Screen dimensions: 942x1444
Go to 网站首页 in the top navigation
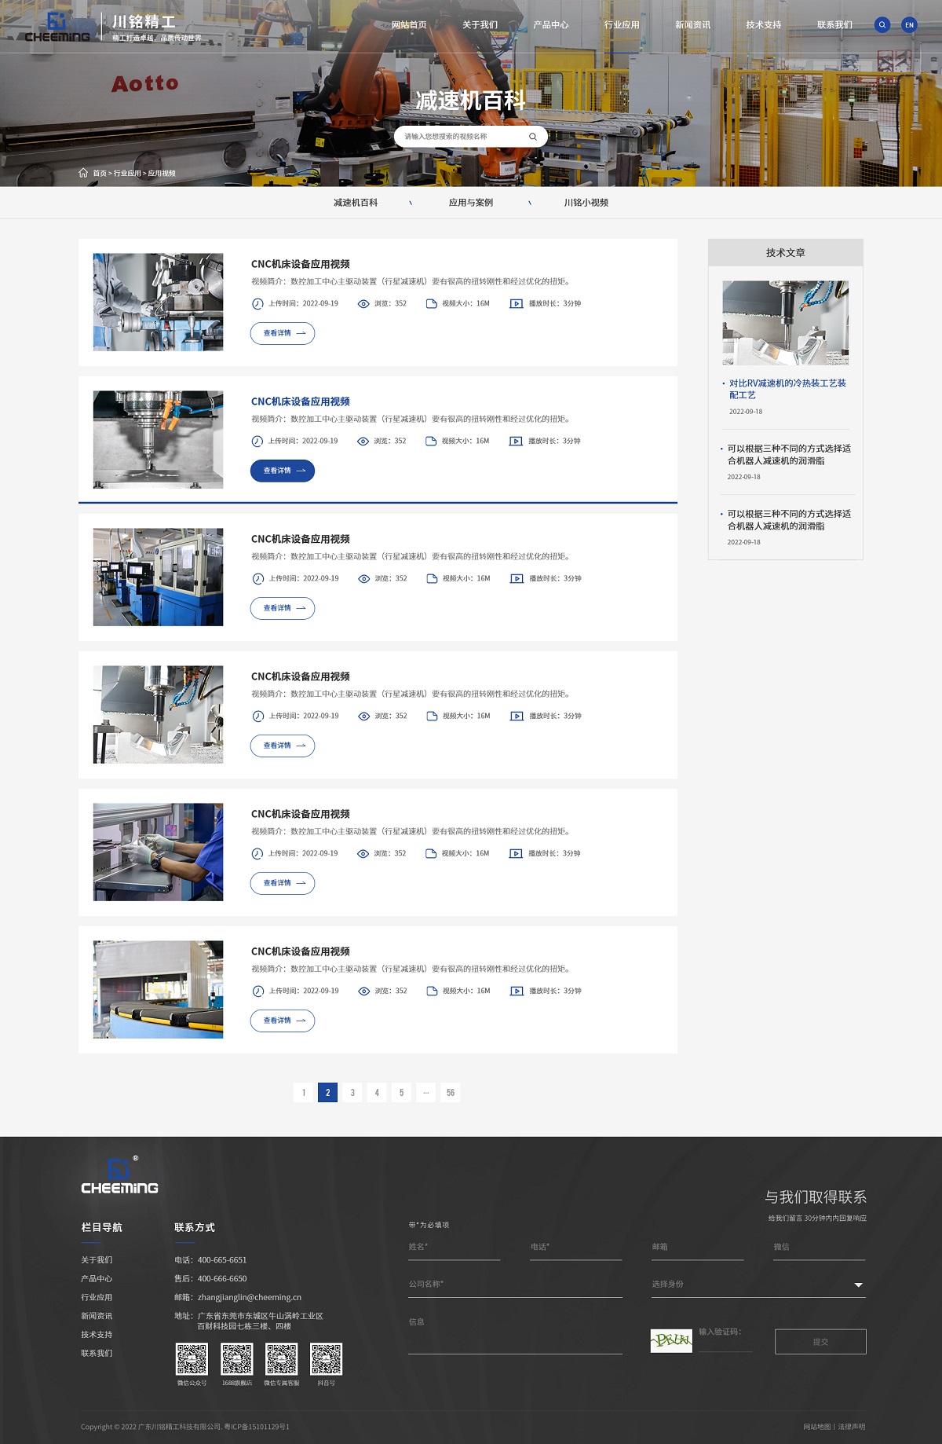tap(409, 25)
